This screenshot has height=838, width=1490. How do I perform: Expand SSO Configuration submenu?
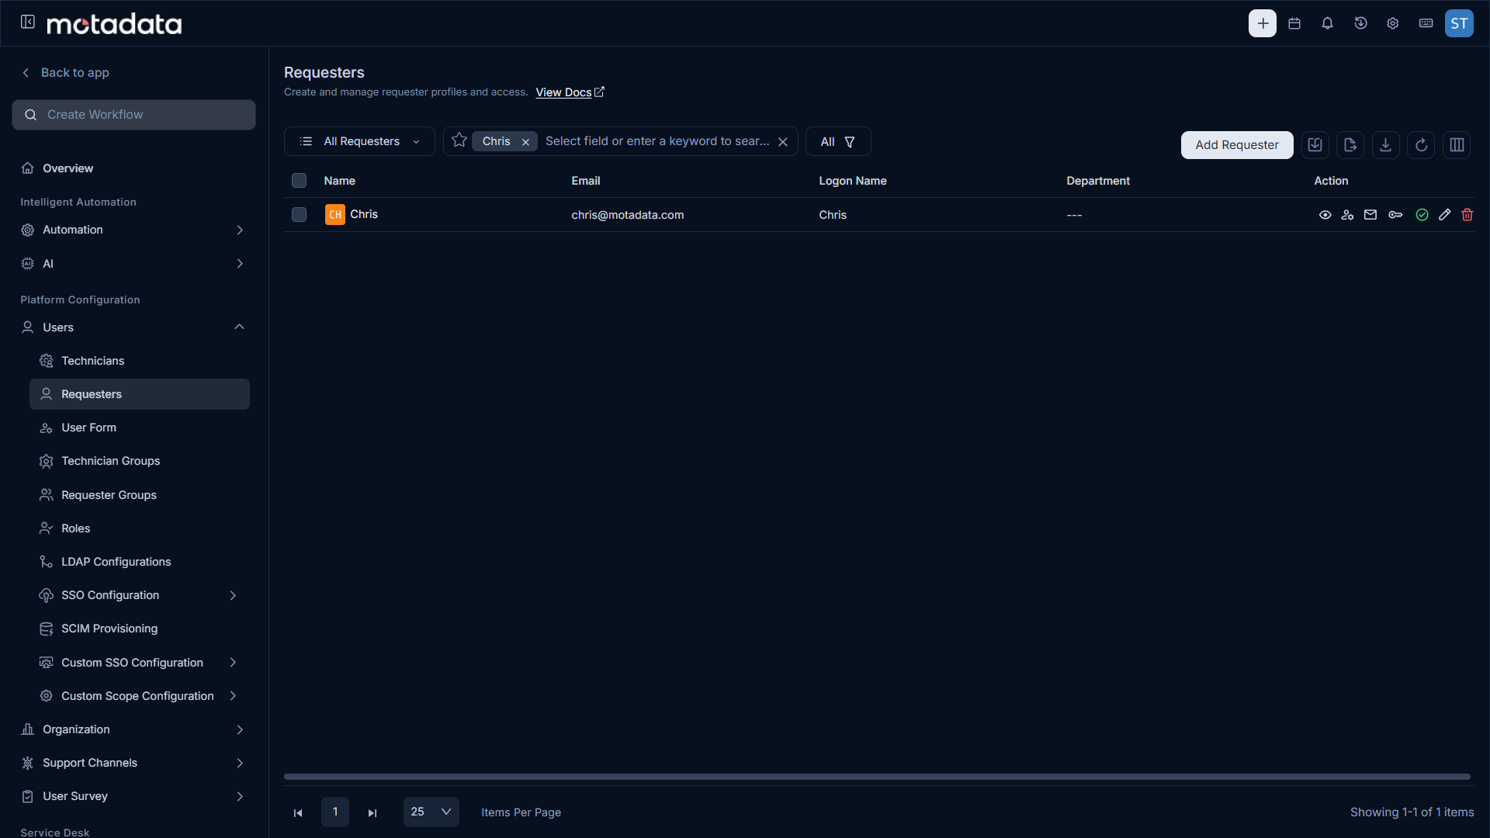[x=140, y=595]
